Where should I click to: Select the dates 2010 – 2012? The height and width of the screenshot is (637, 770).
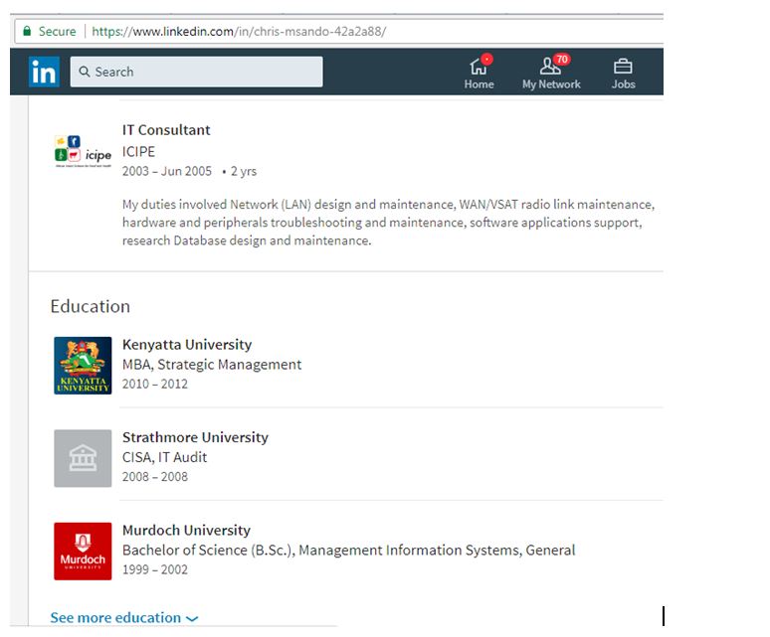coord(155,384)
